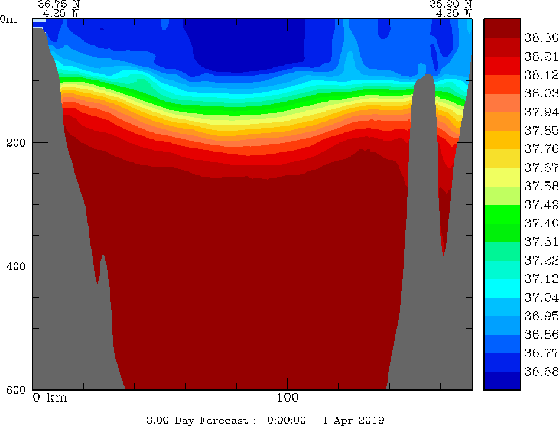
Task: Click colorbar band between 36.95 and 36.86
Action: click(502, 325)
